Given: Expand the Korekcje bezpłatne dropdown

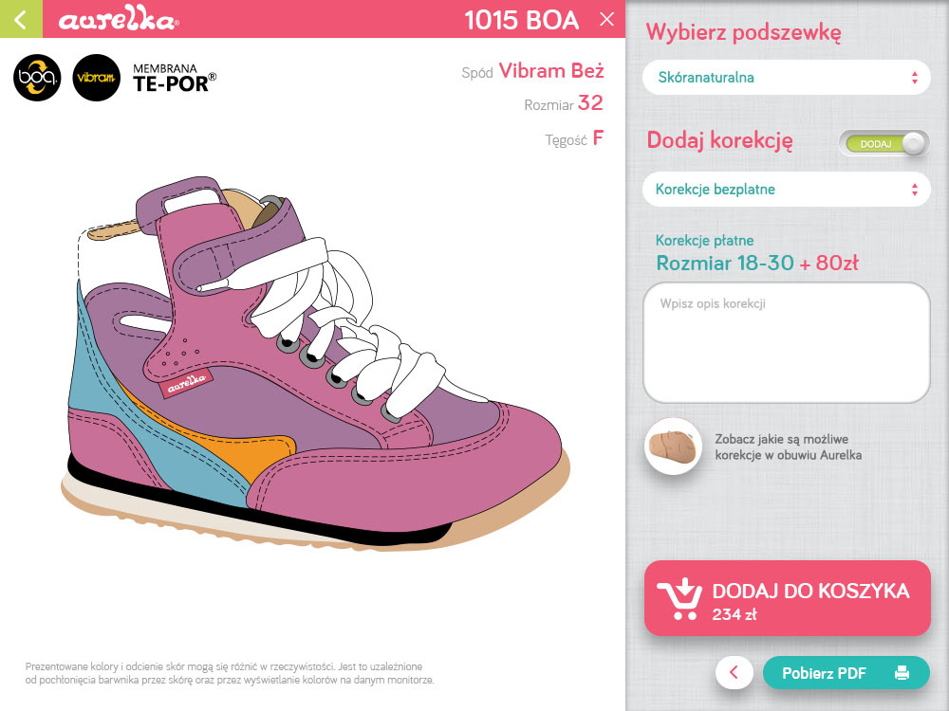Looking at the screenshot, I should [786, 190].
